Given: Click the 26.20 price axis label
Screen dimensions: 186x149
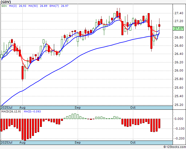Looking at the screenshot, I should tap(179, 62).
